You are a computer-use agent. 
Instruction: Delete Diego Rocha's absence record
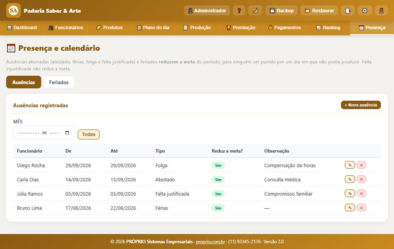pyautogui.click(x=361, y=165)
